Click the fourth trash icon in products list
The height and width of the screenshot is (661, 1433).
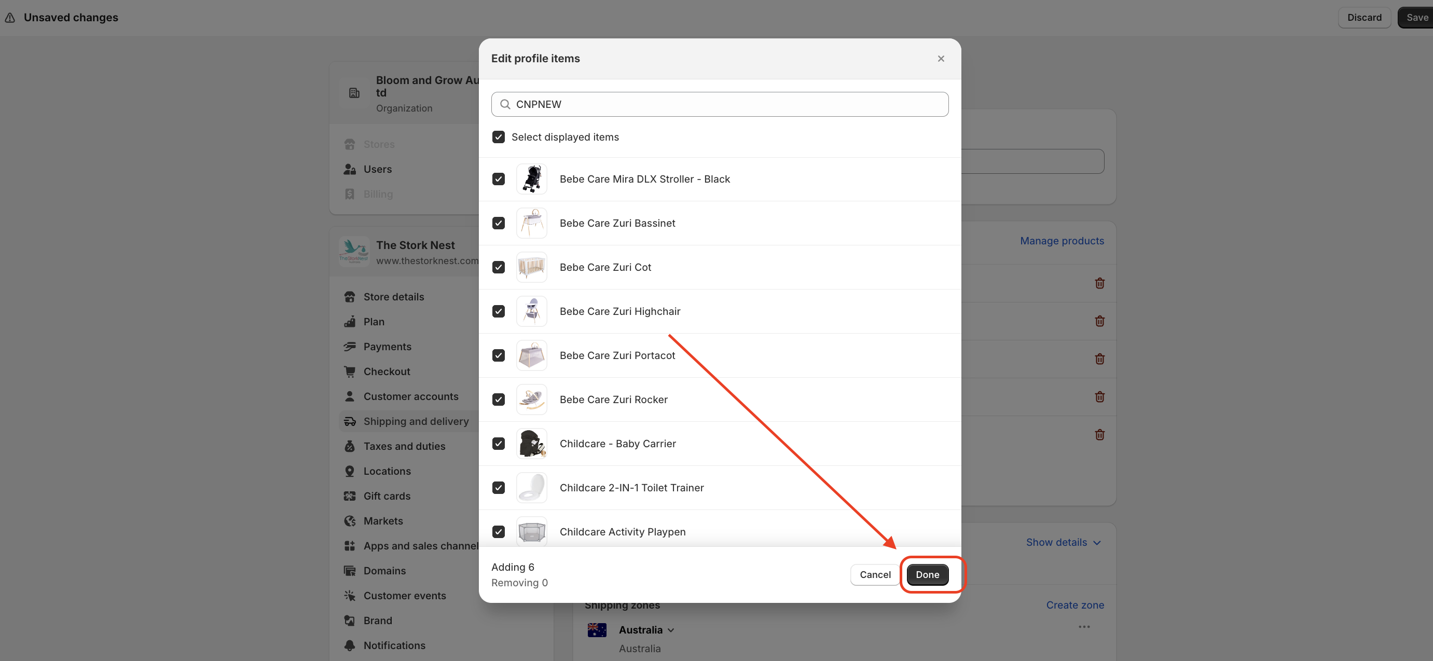[1099, 397]
